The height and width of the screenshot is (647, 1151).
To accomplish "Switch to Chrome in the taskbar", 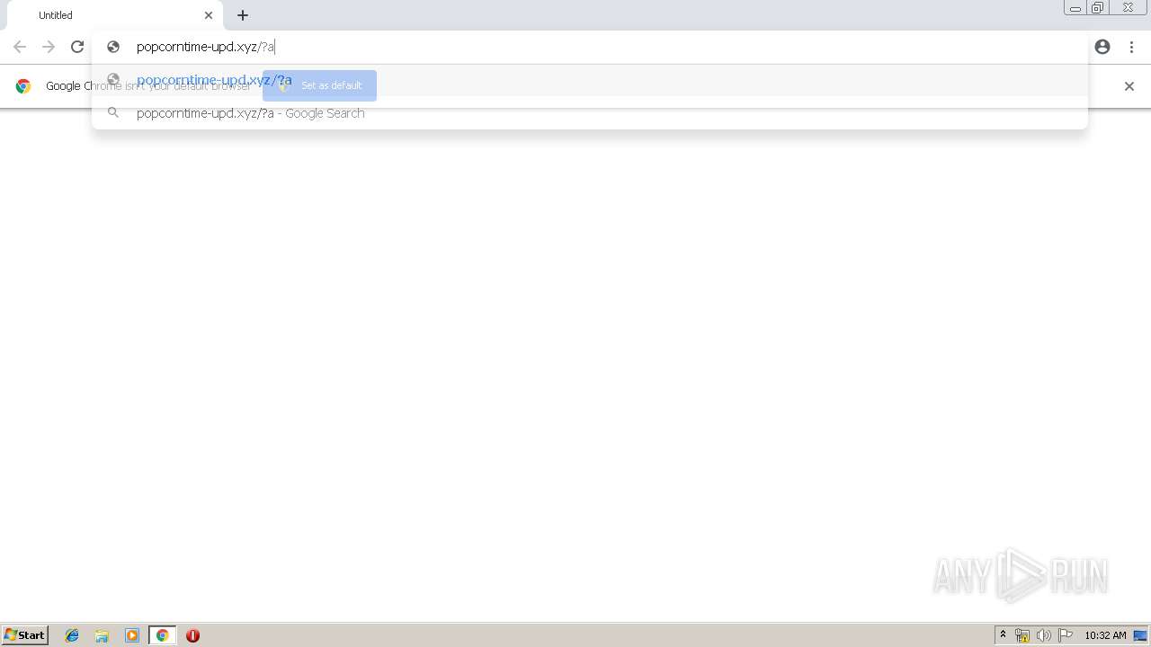I will coord(162,635).
